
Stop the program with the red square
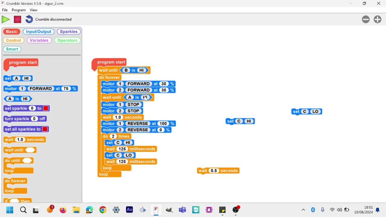coord(17,19)
